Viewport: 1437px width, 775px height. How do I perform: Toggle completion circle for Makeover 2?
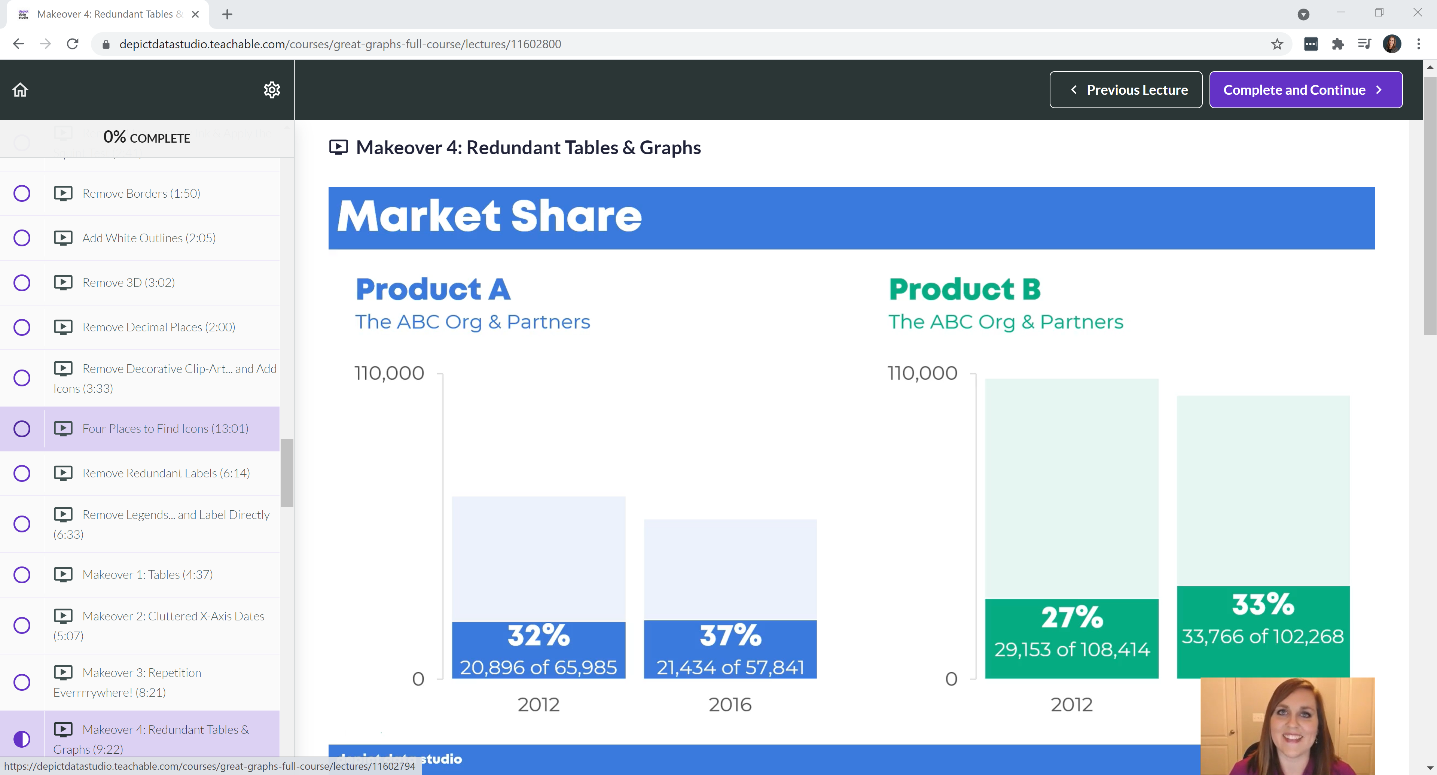[x=22, y=626]
